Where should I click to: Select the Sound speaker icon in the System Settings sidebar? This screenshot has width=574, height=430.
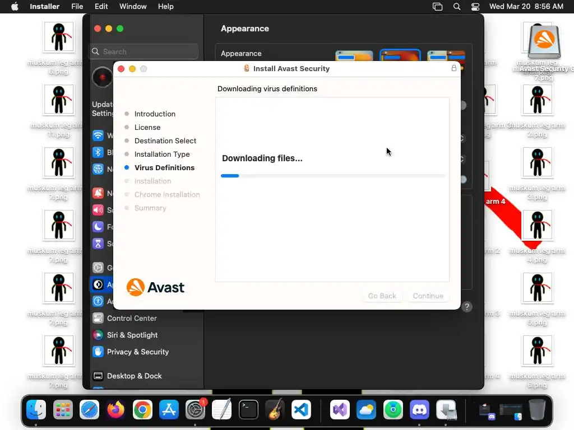tap(98, 210)
